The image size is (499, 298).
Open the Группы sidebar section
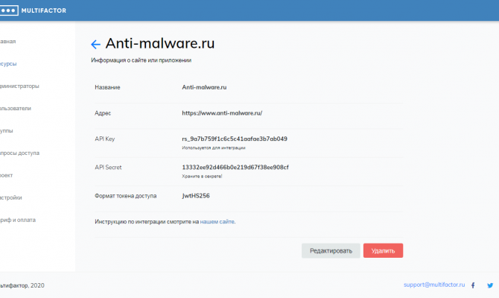click(7, 130)
